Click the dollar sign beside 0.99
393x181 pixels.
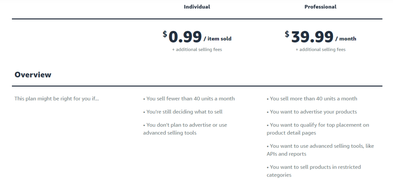coord(165,34)
